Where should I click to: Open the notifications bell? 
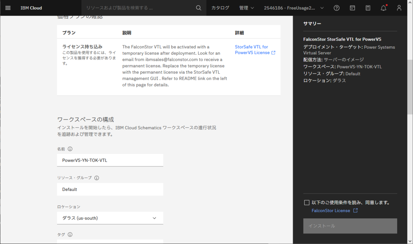[384, 8]
